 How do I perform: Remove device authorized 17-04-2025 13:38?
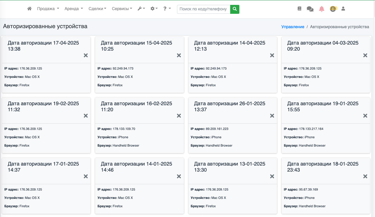click(x=86, y=55)
